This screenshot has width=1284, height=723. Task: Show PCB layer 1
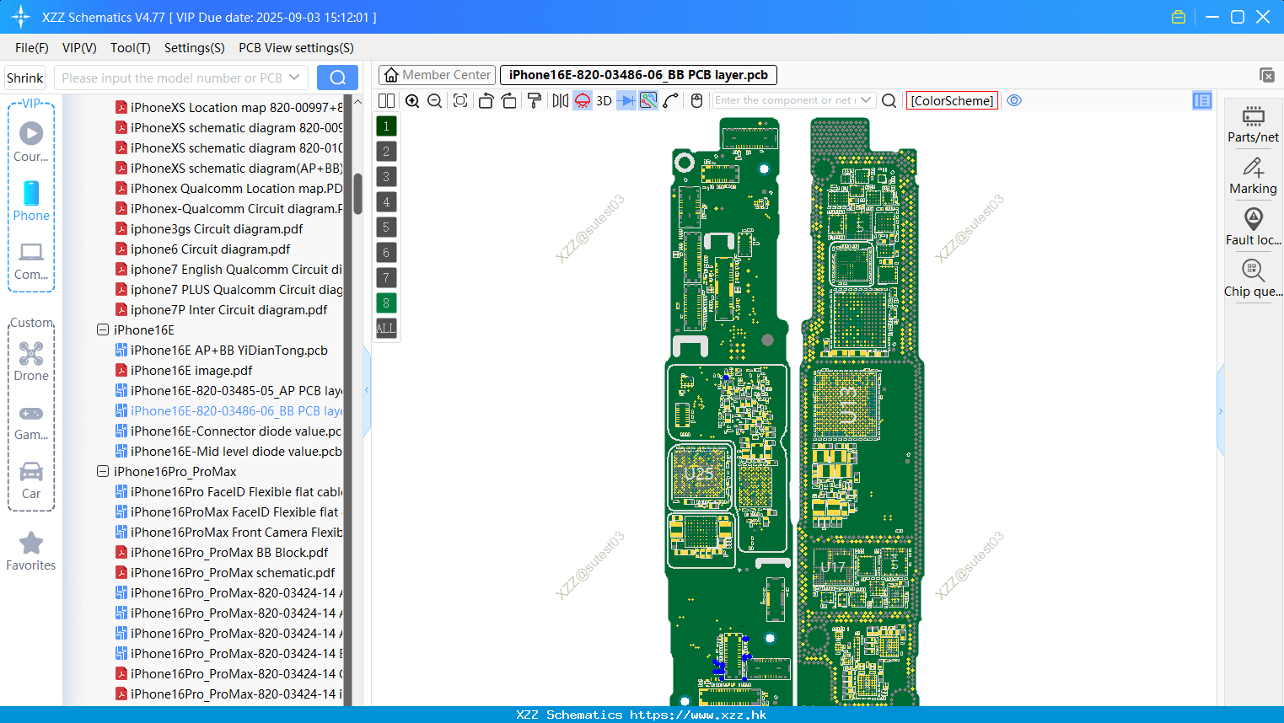pos(386,126)
